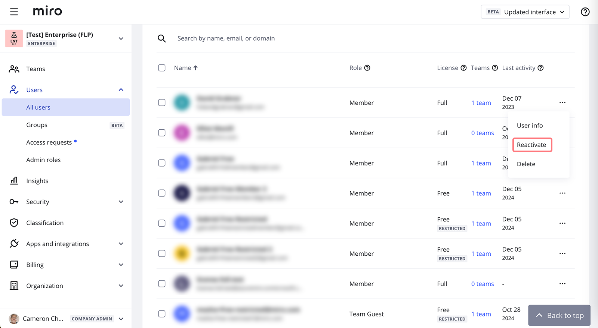598x328 pixels.
Task: Select the Team Guest row checkbox
Action: click(162, 314)
